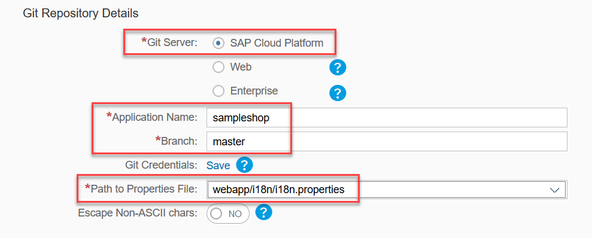Click the Git Repository Details heading
592x238 pixels.
click(81, 14)
